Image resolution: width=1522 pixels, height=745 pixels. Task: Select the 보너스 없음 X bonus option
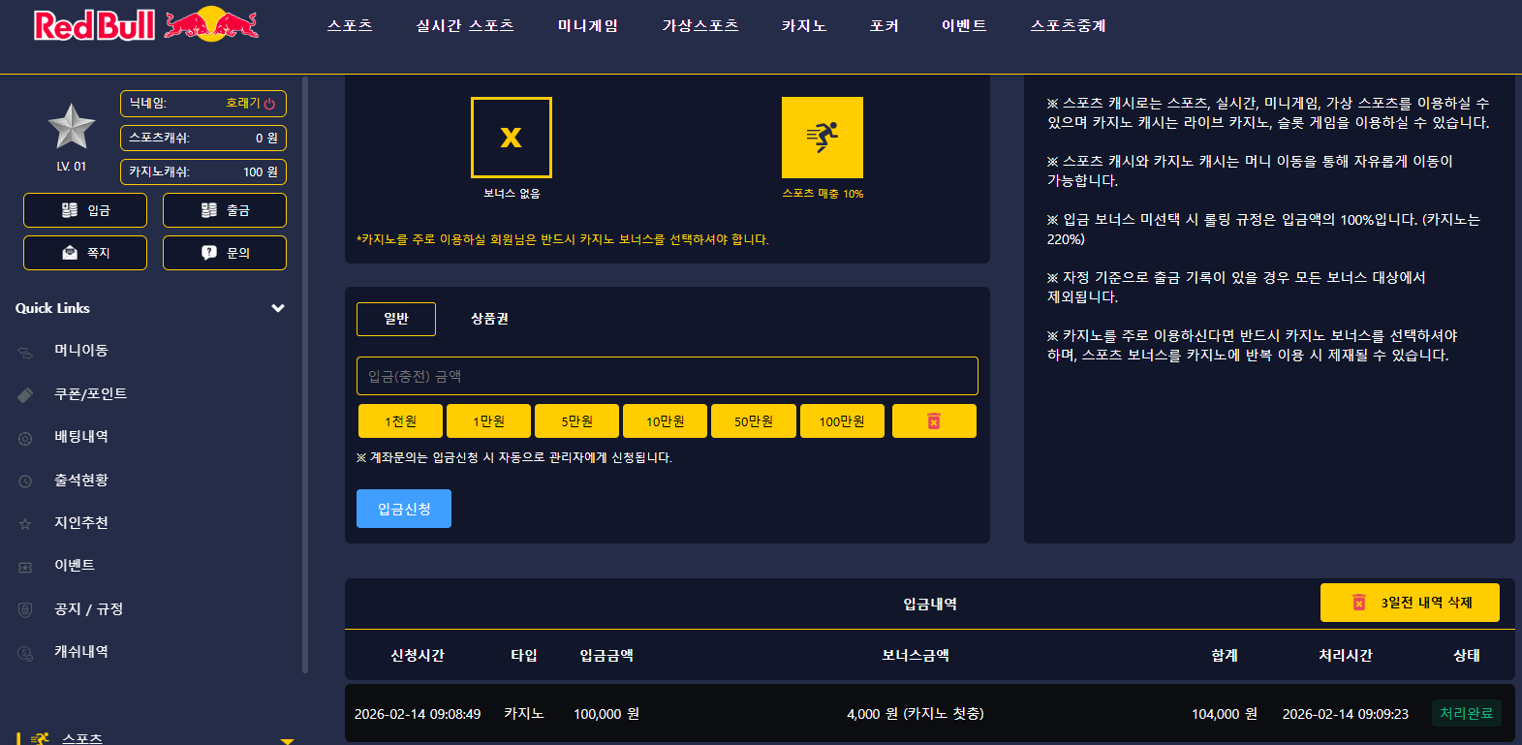click(x=512, y=138)
